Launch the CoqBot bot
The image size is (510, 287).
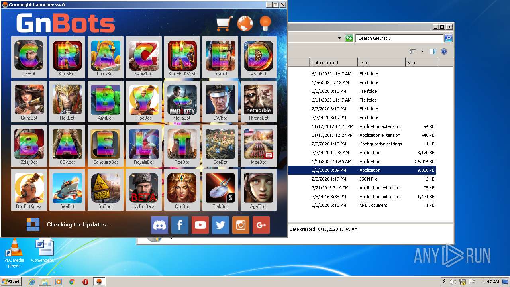[x=182, y=190]
